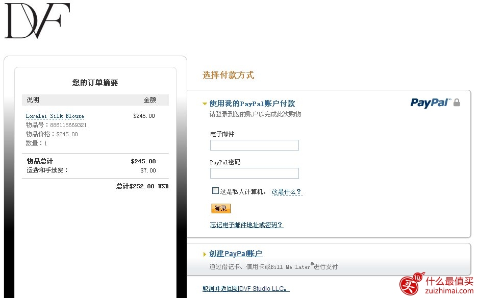Image resolution: width=478 pixels, height=298 pixels.
Task: Click 取消并返回到DVF Studio LLC link
Action: pos(245,288)
